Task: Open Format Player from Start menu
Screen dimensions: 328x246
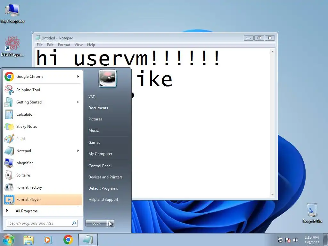Action: click(x=43, y=199)
